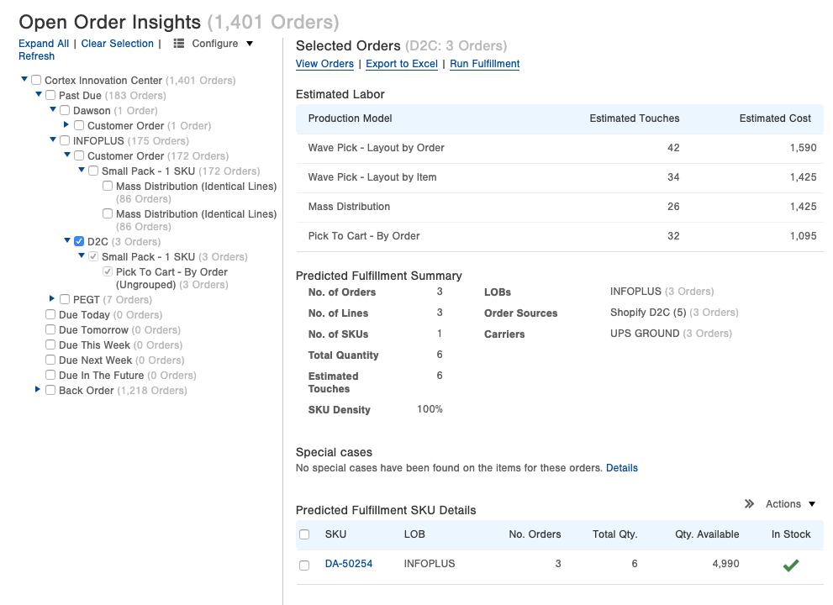Image resolution: width=833 pixels, height=605 pixels.
Task: Click the View Orders link
Action: (324, 64)
